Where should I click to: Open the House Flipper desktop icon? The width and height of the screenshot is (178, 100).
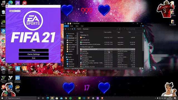3,70
